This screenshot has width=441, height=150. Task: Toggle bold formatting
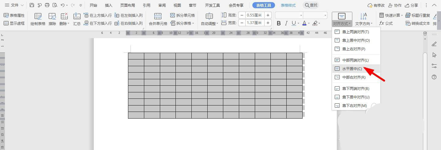279,23
